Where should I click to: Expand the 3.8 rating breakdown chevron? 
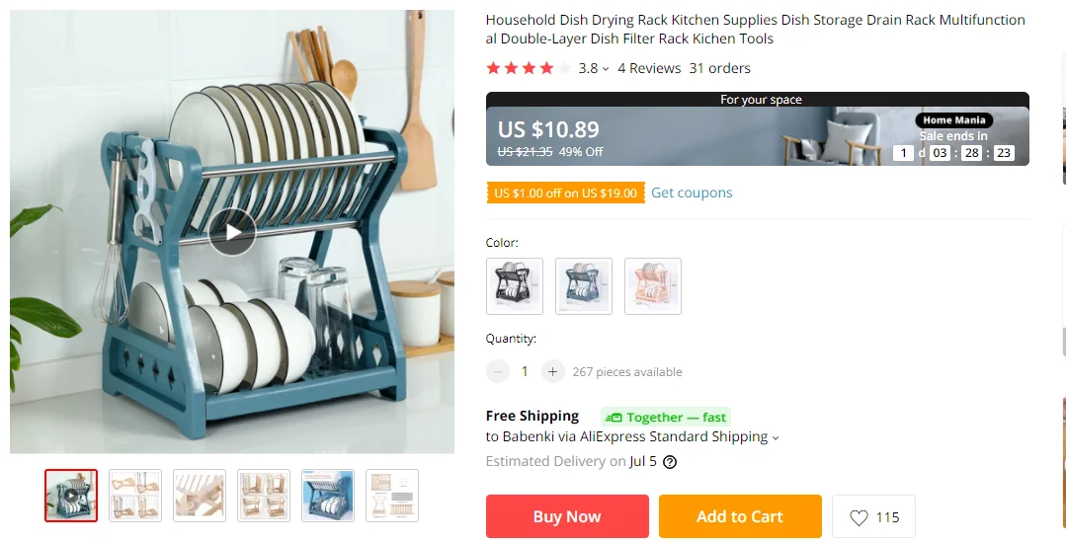click(x=605, y=69)
